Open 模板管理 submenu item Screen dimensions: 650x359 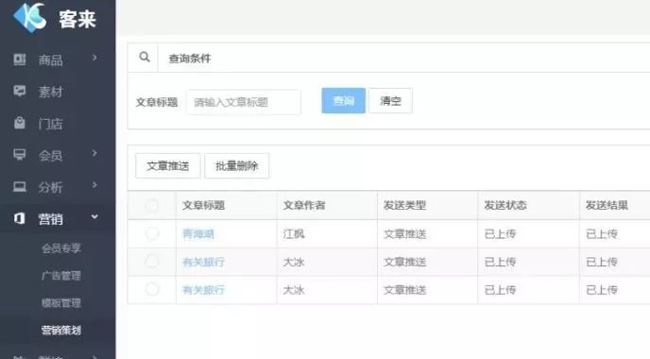[61, 303]
